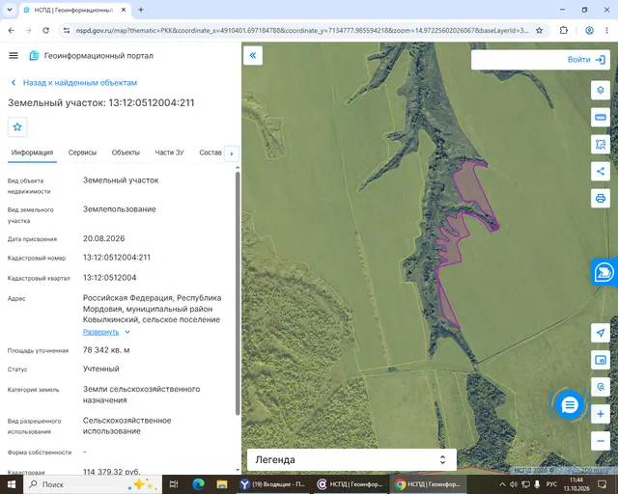This screenshot has height=494, width=618.
Task: Open a new browser tab
Action: 141,10
